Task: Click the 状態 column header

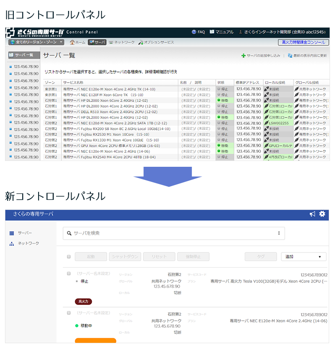Action: (221, 83)
